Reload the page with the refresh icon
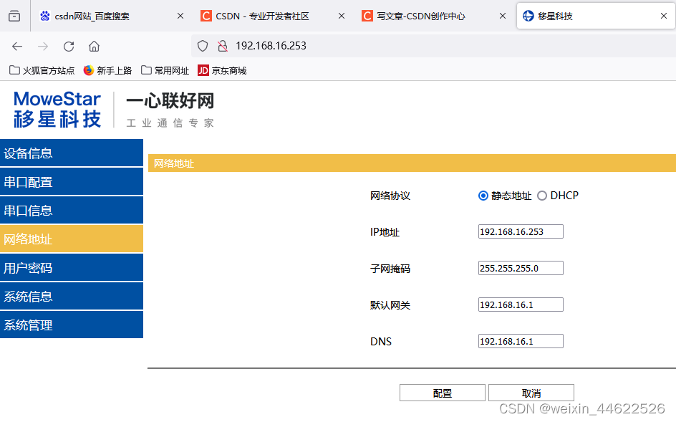Screen dimensions: 676x422 68,46
